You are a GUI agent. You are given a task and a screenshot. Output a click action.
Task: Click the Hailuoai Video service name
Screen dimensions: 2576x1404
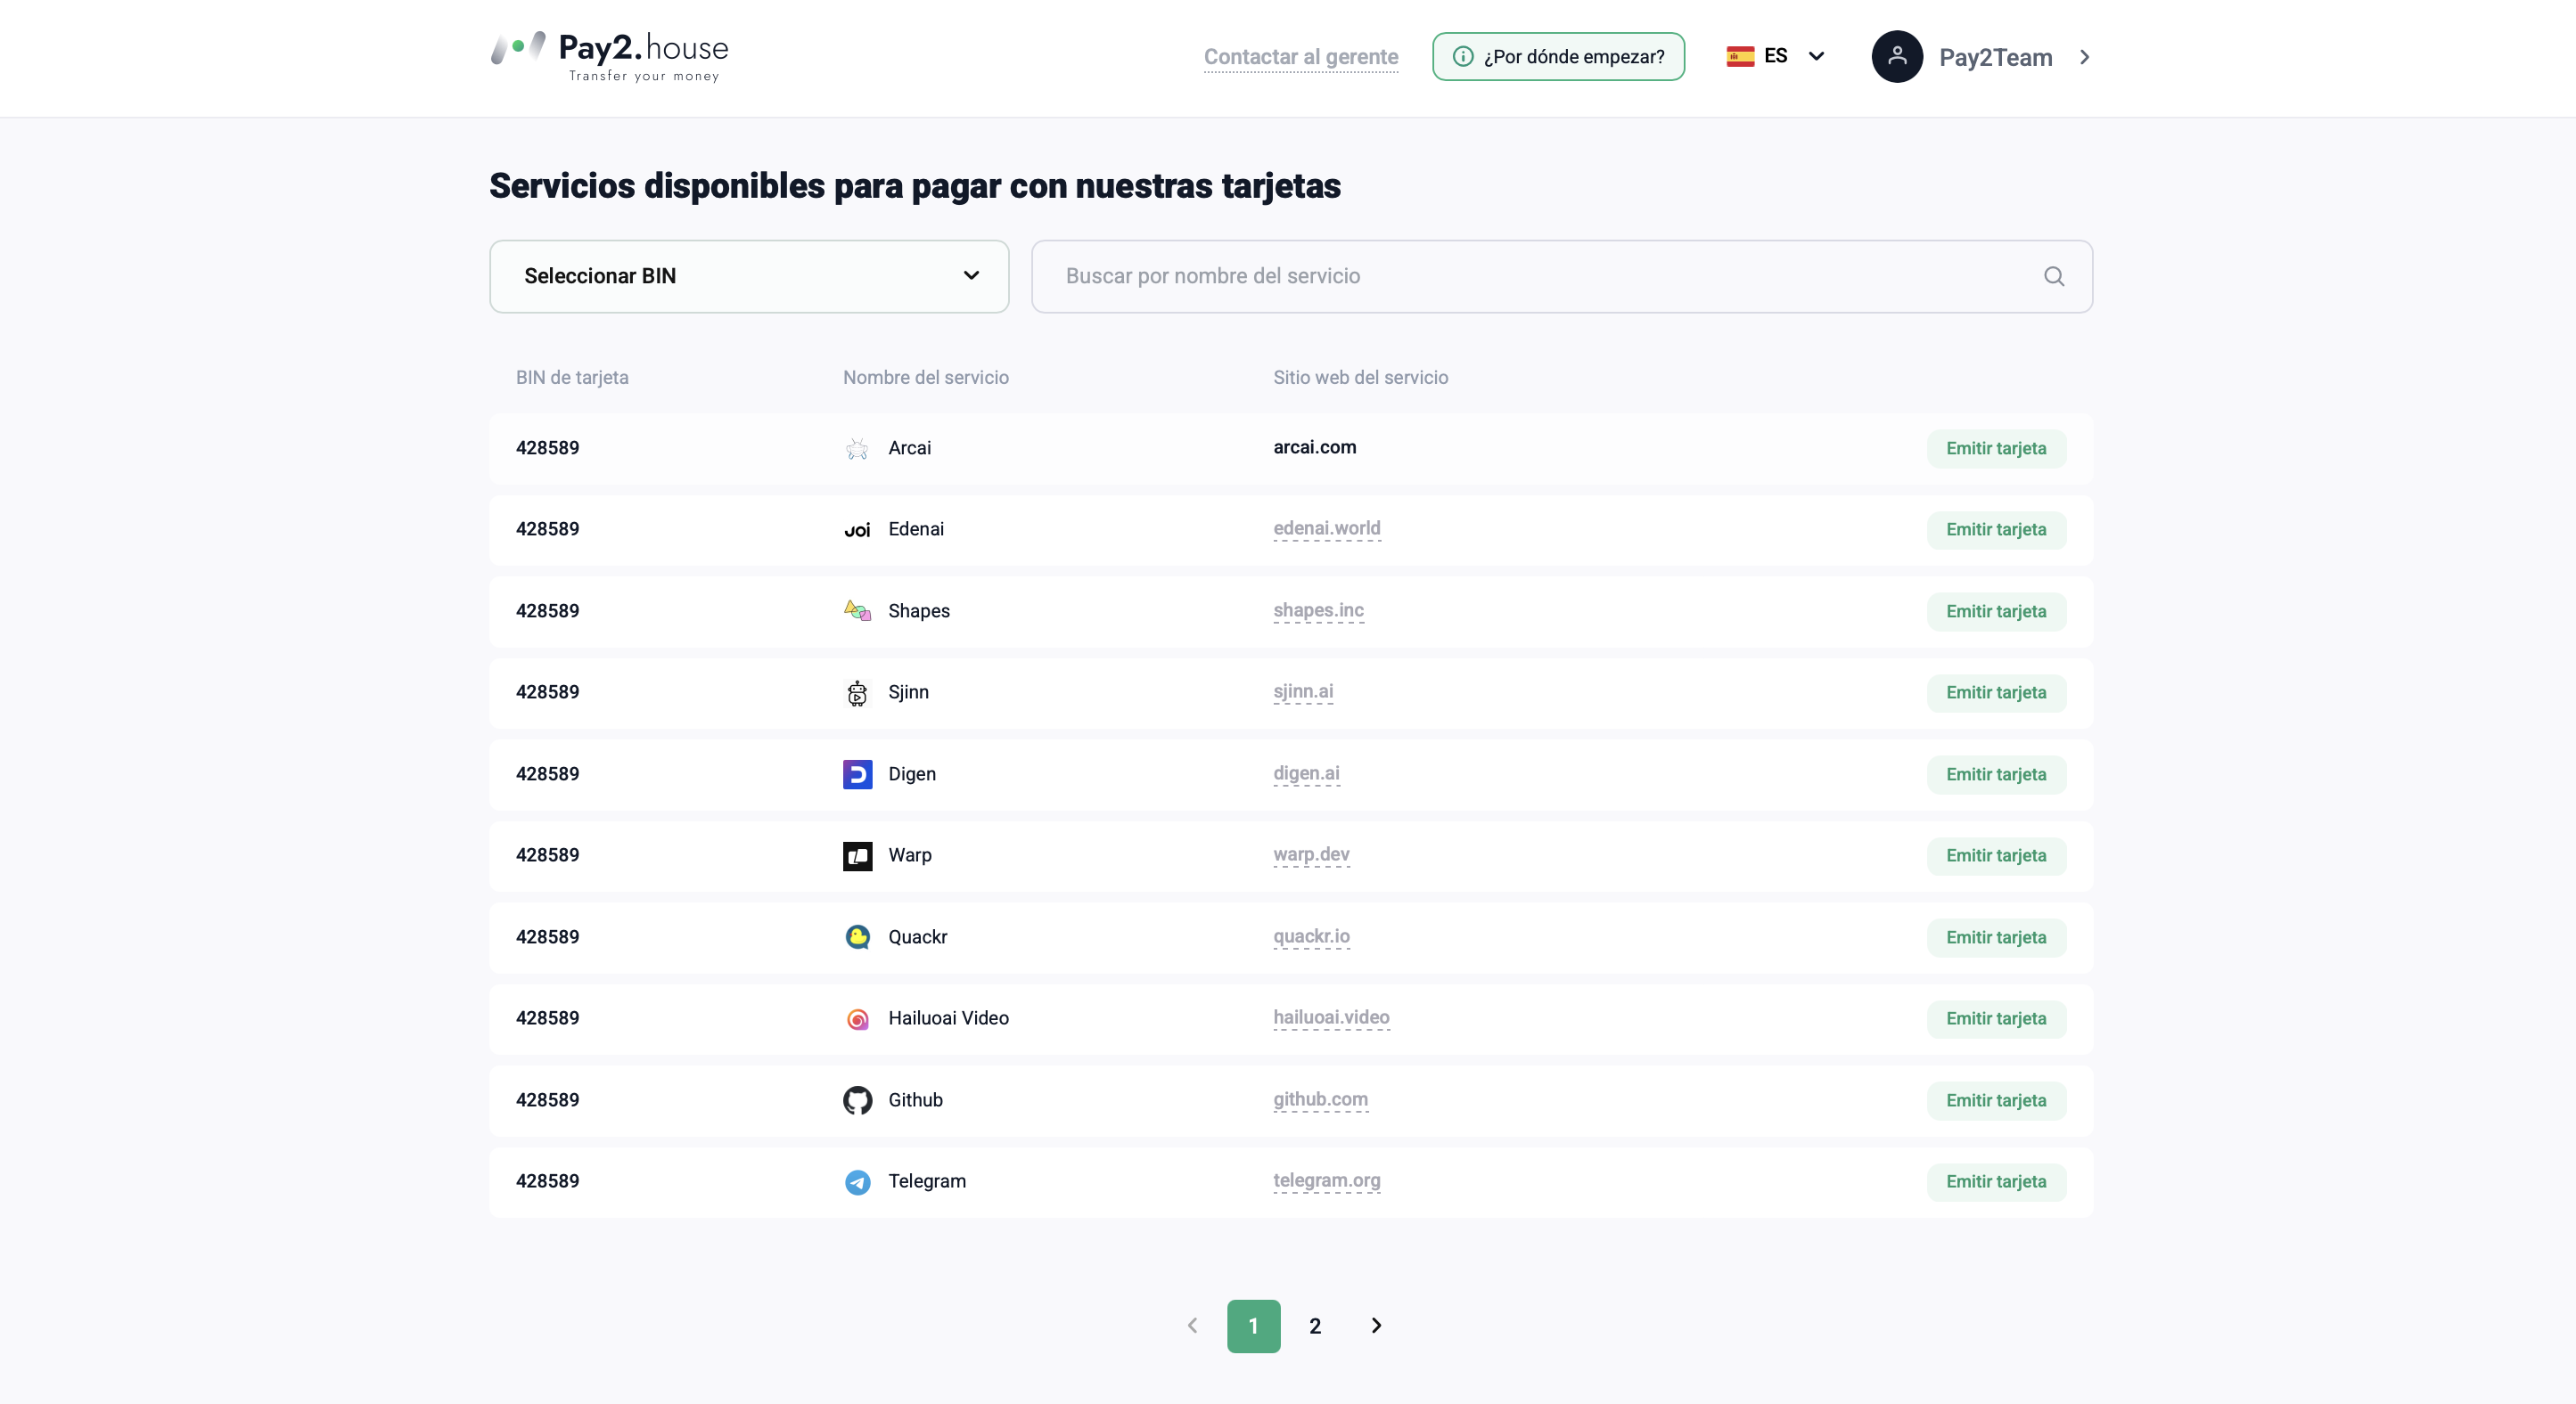948,1018
